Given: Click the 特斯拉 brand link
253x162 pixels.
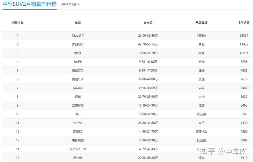Looking at the screenshot, I should click(x=201, y=35).
